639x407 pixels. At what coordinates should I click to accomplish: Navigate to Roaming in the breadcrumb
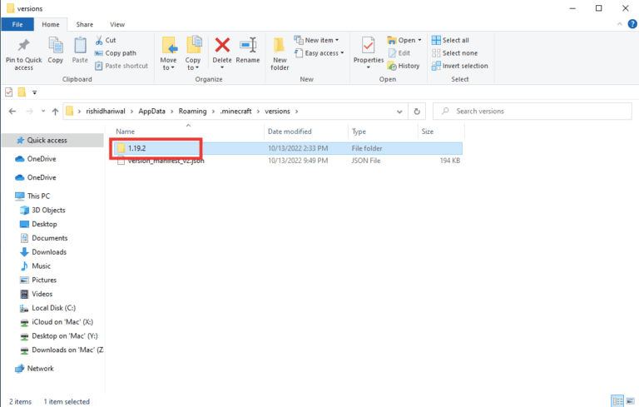193,111
